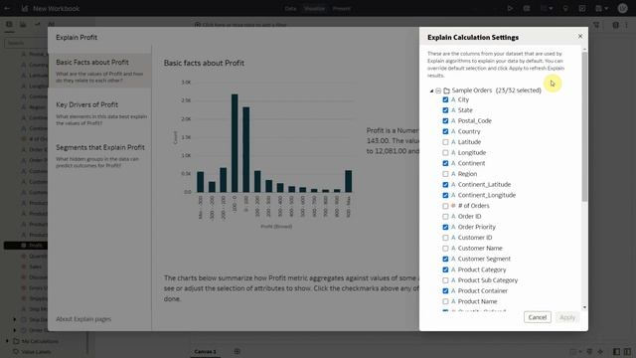Enable the Customer Name checkbox
This screenshot has height=358, width=636.
[445, 248]
